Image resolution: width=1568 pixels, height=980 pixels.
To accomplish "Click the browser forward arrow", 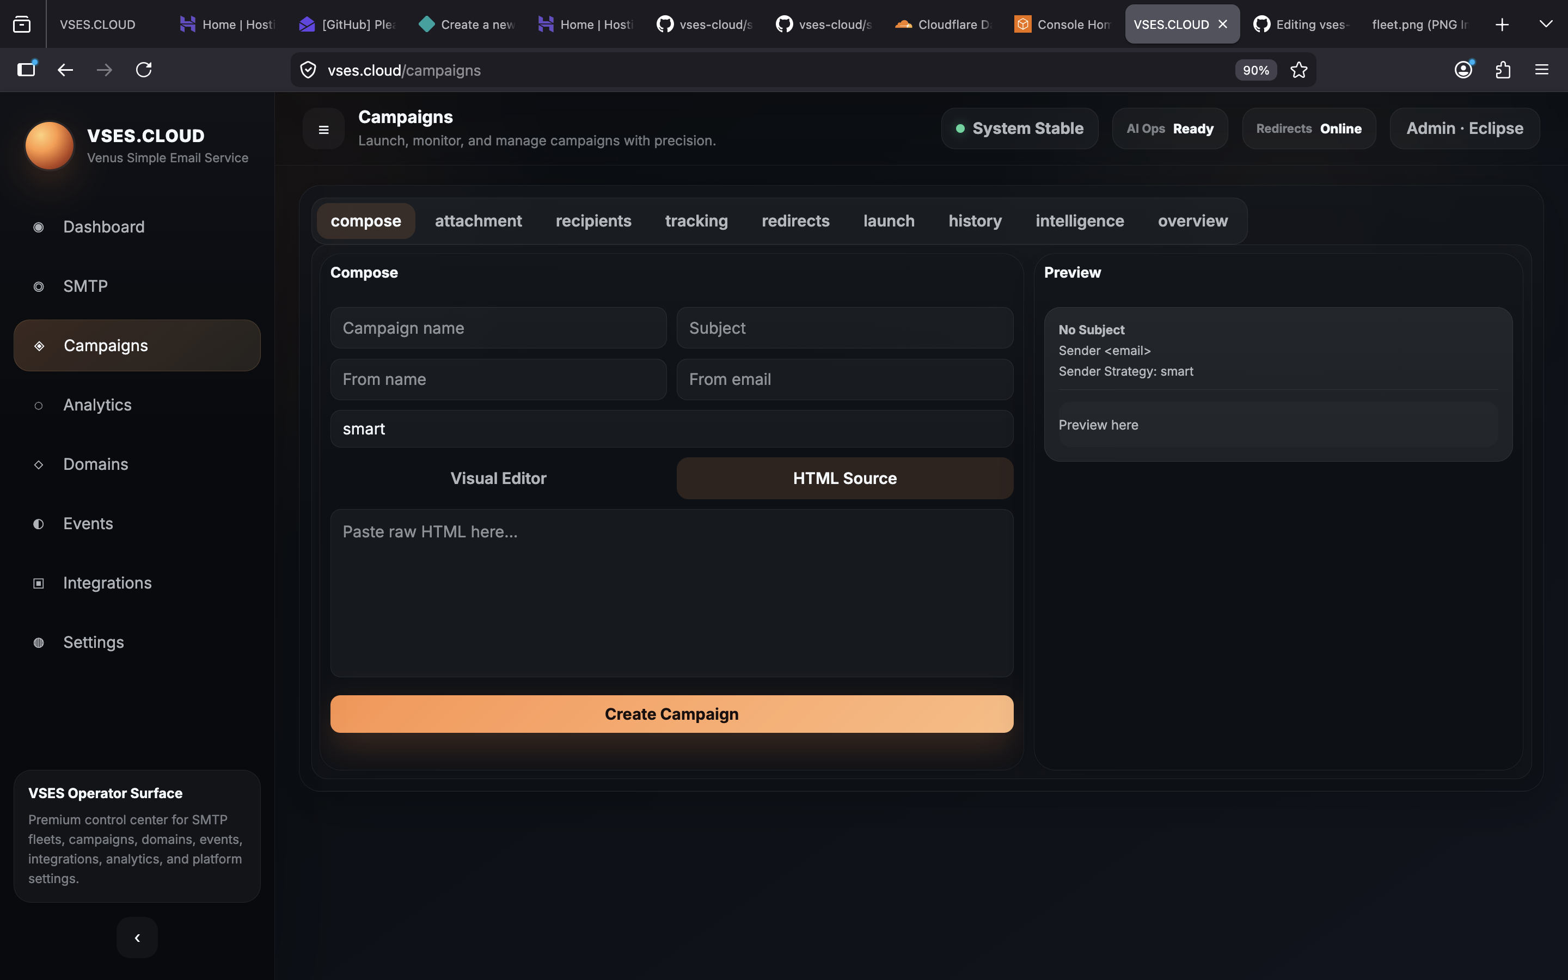I will click(105, 70).
